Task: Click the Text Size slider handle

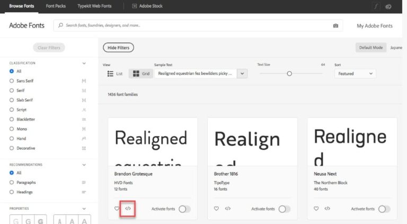Action: tap(289, 74)
